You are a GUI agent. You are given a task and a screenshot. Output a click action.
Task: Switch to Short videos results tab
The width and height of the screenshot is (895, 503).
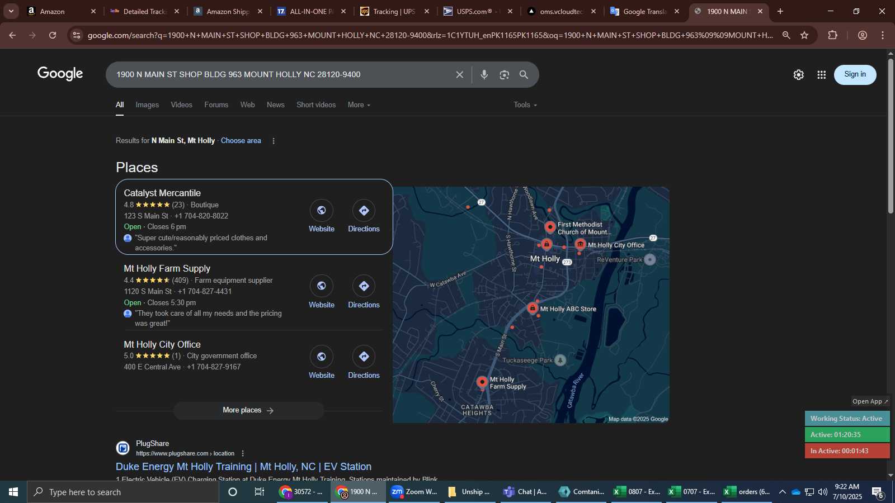[x=316, y=105]
